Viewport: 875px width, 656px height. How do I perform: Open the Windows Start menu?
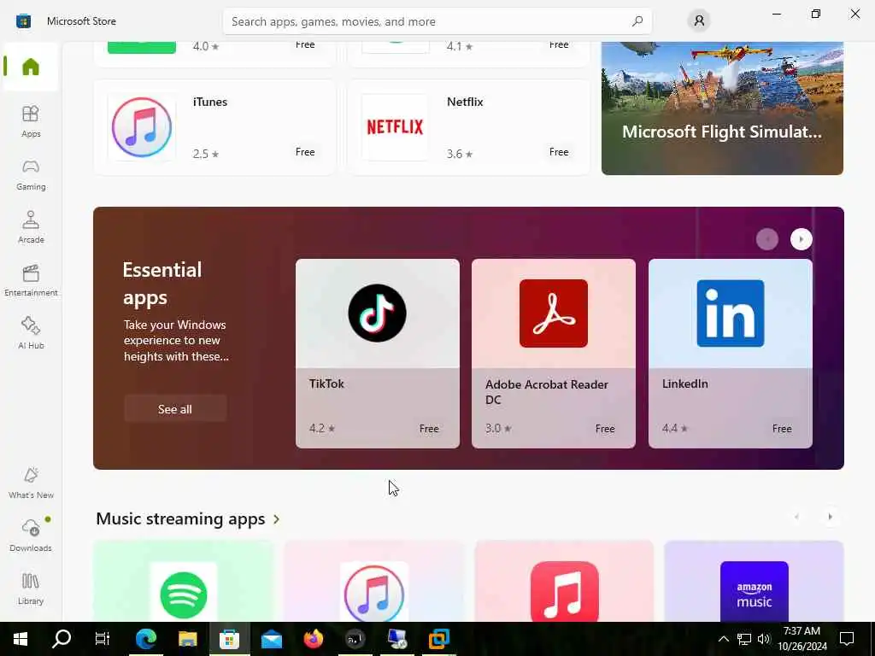(21, 639)
